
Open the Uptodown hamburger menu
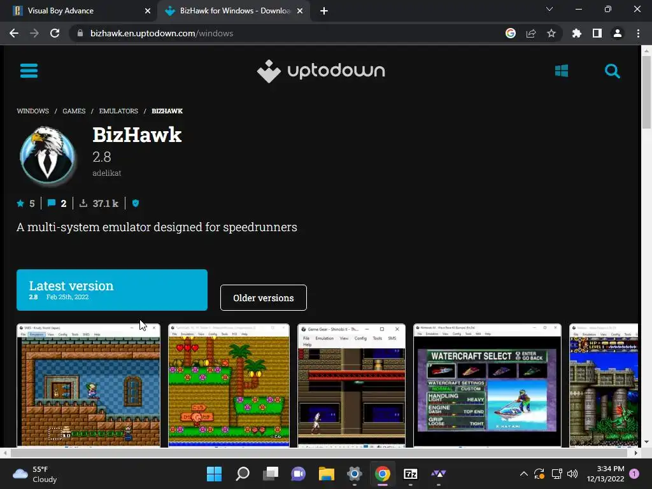[x=29, y=71]
